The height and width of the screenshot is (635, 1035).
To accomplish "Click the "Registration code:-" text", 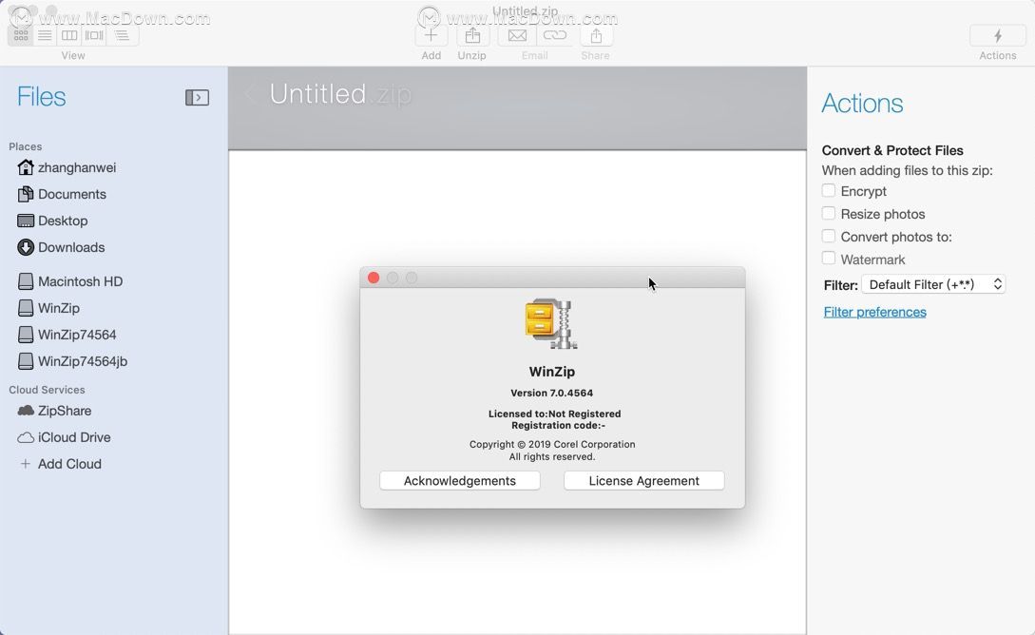I will tap(559, 425).
